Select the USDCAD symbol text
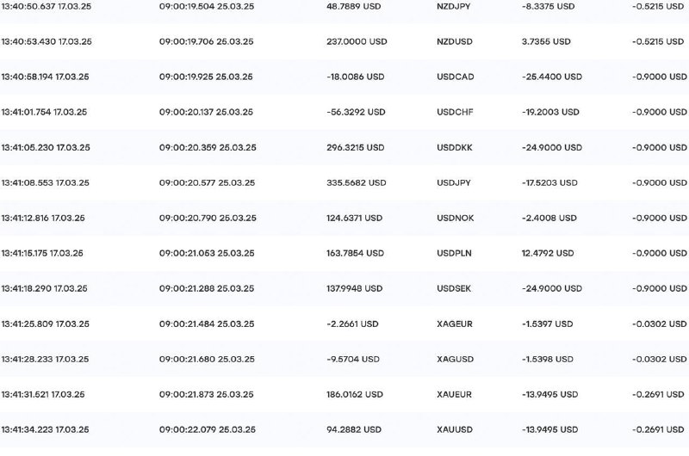The image size is (689, 456). pyautogui.click(x=456, y=77)
